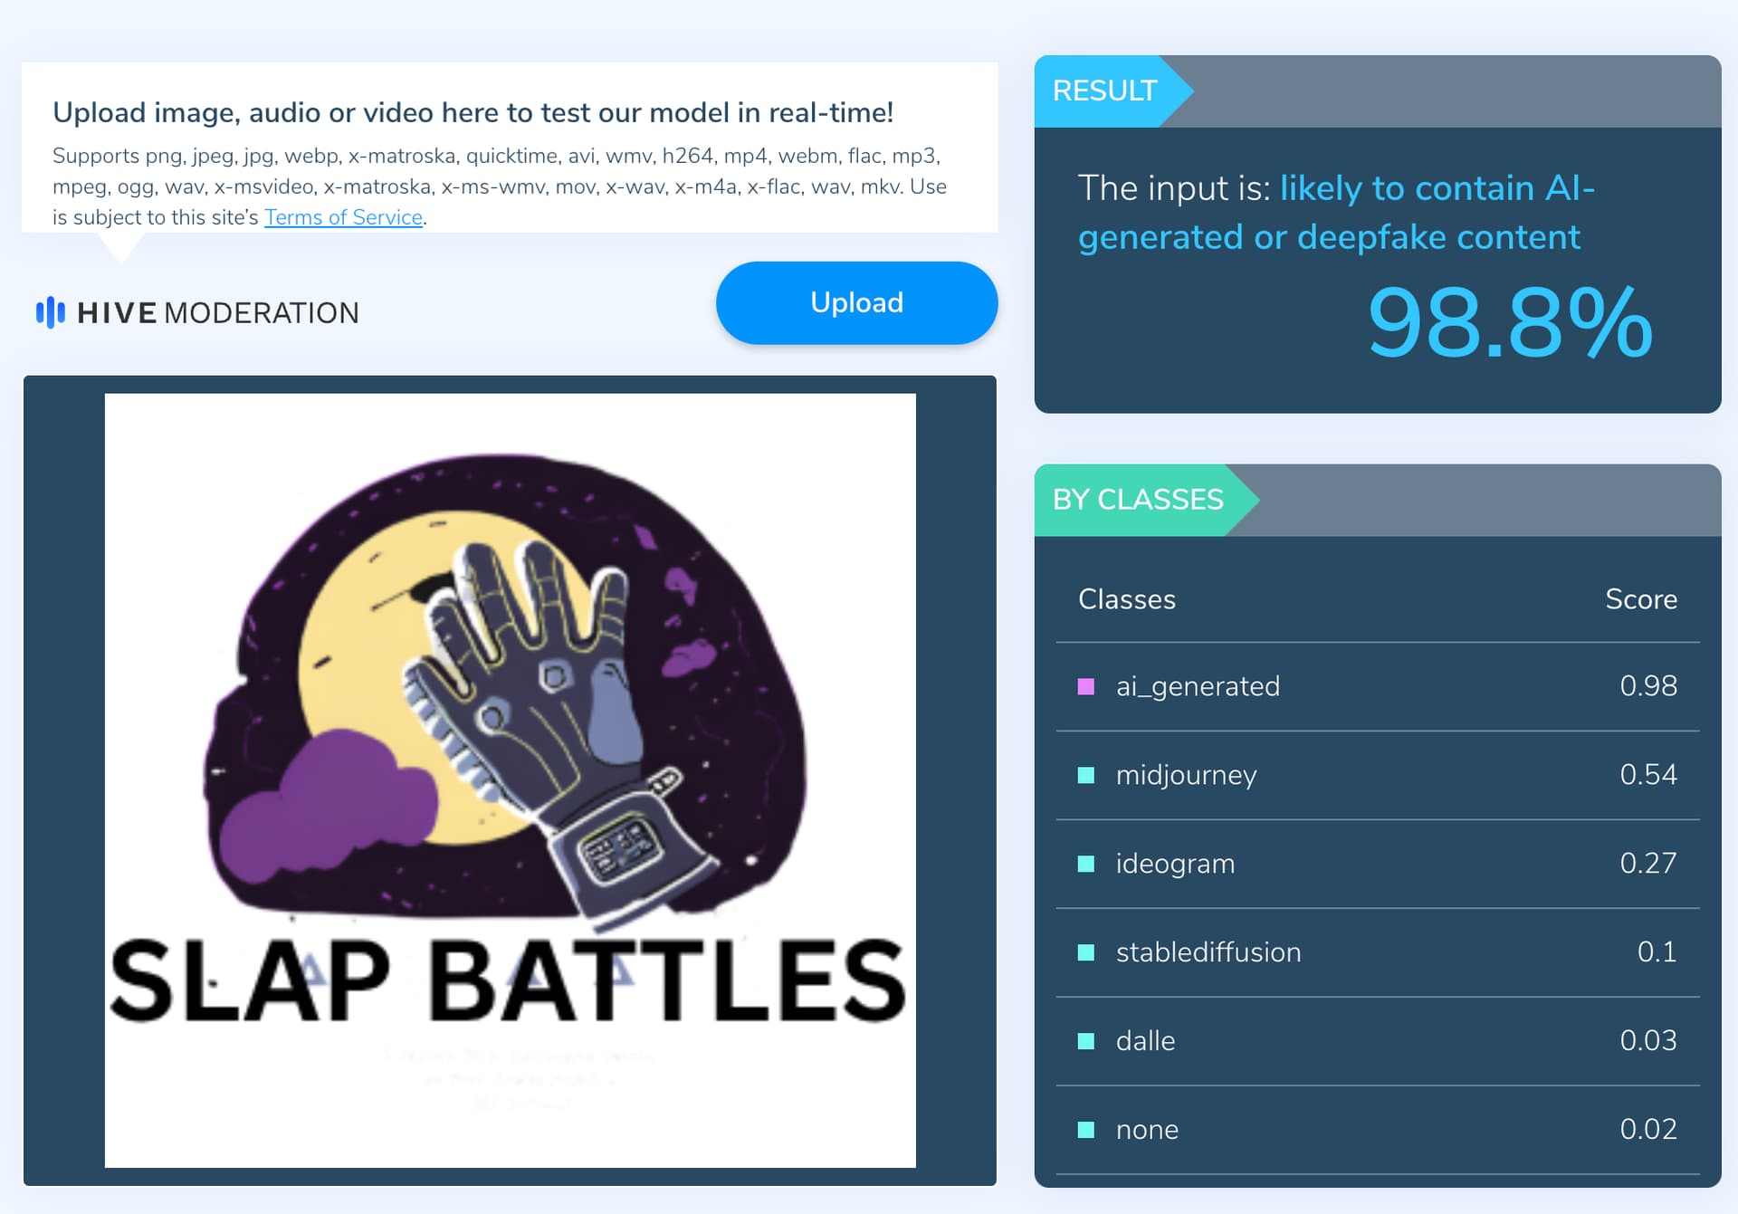Click the dalle class color swatch
1738x1214 pixels.
[1086, 1041]
